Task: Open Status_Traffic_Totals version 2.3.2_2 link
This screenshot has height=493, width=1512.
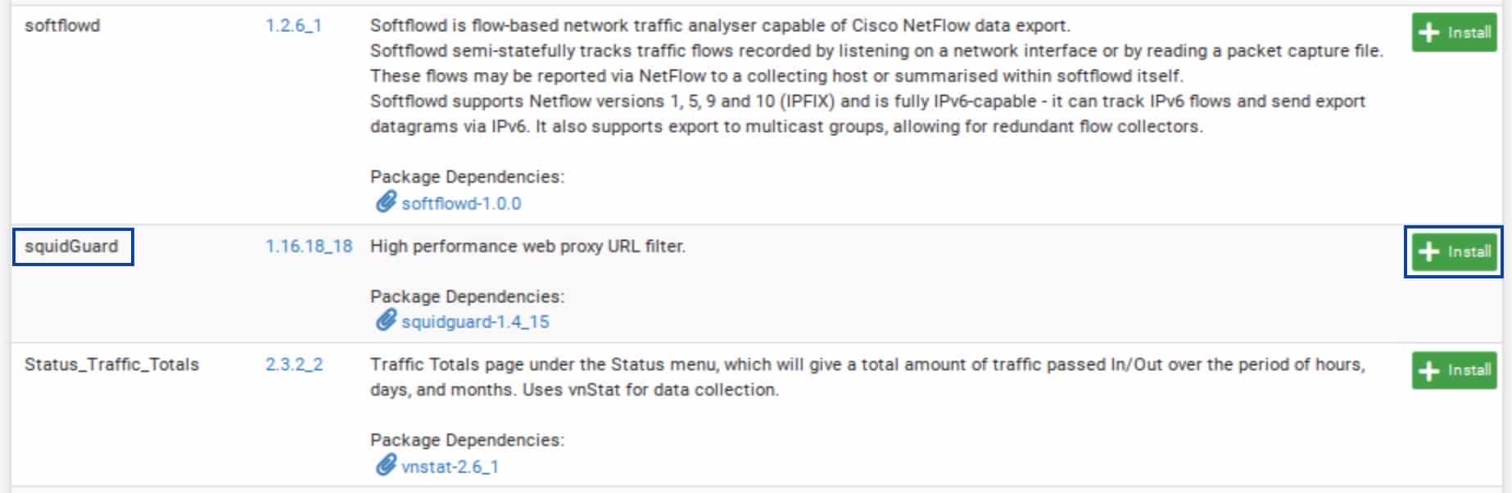Action: (x=294, y=364)
